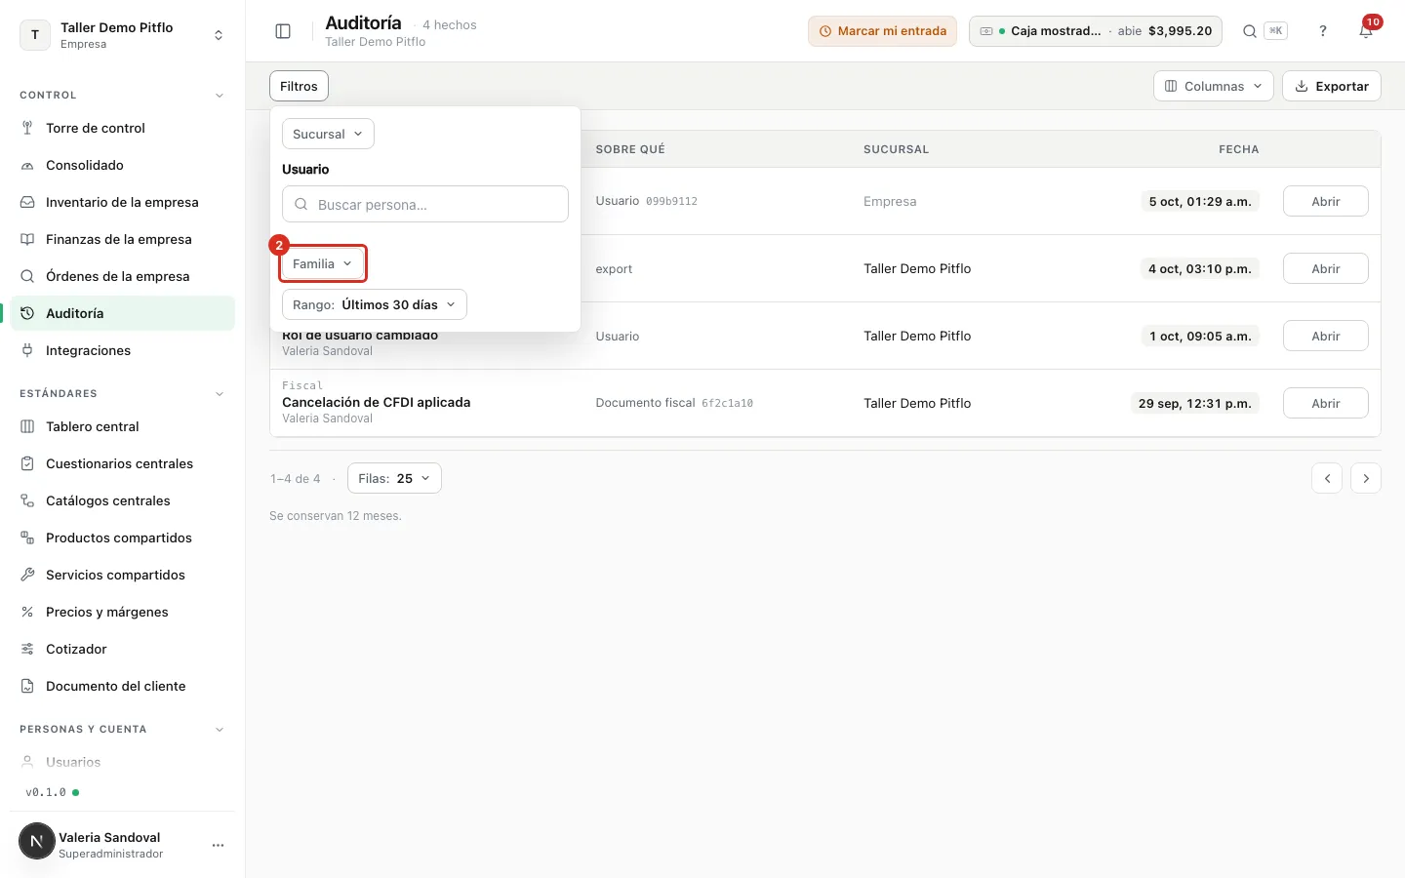
Task: Open Órdenes de la empresa
Action: pos(123,276)
